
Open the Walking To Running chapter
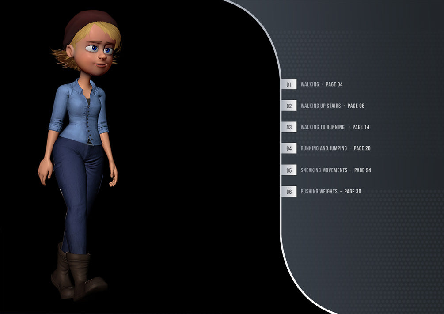322,127
